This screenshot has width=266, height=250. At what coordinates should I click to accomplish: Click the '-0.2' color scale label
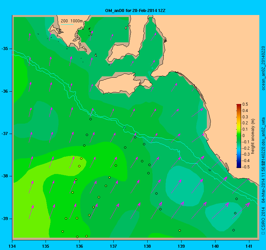(246, 148)
